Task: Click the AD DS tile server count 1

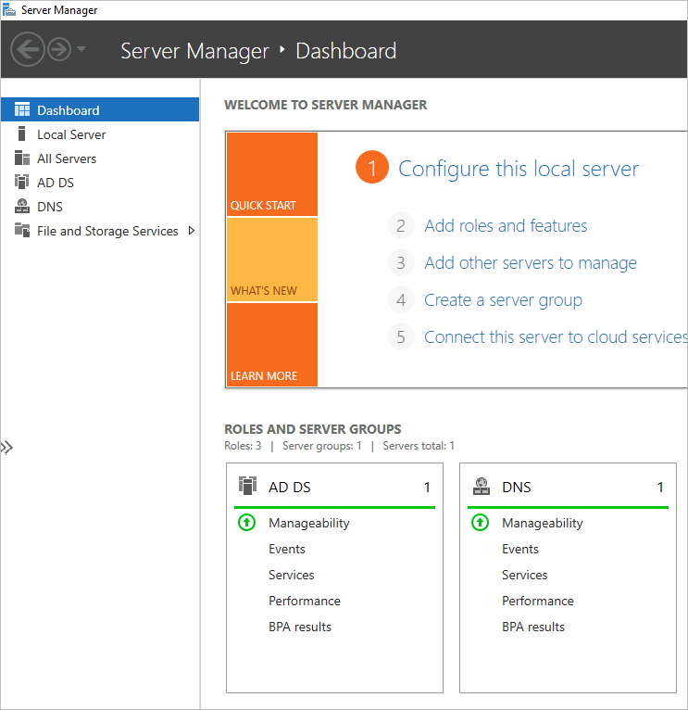Action: point(427,488)
